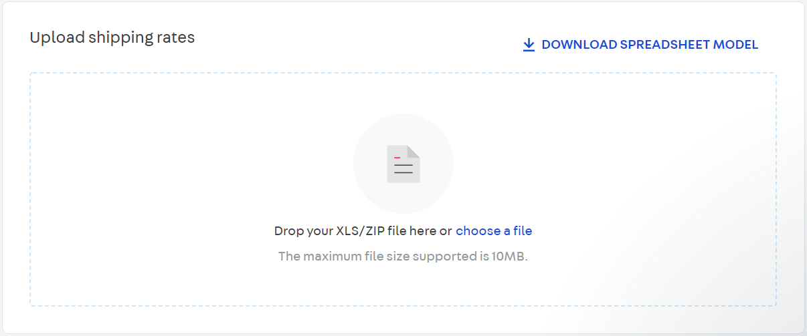The width and height of the screenshot is (807, 336).
Task: Click the "choose a file" link
Action: pyautogui.click(x=494, y=231)
